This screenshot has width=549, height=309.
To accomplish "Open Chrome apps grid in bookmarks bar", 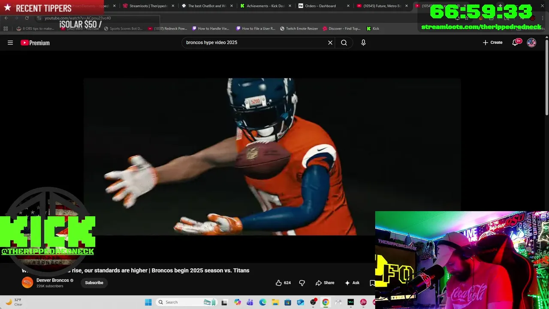I will click(x=6, y=28).
